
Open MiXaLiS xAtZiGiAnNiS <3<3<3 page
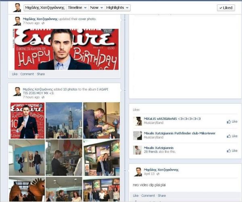(172, 119)
